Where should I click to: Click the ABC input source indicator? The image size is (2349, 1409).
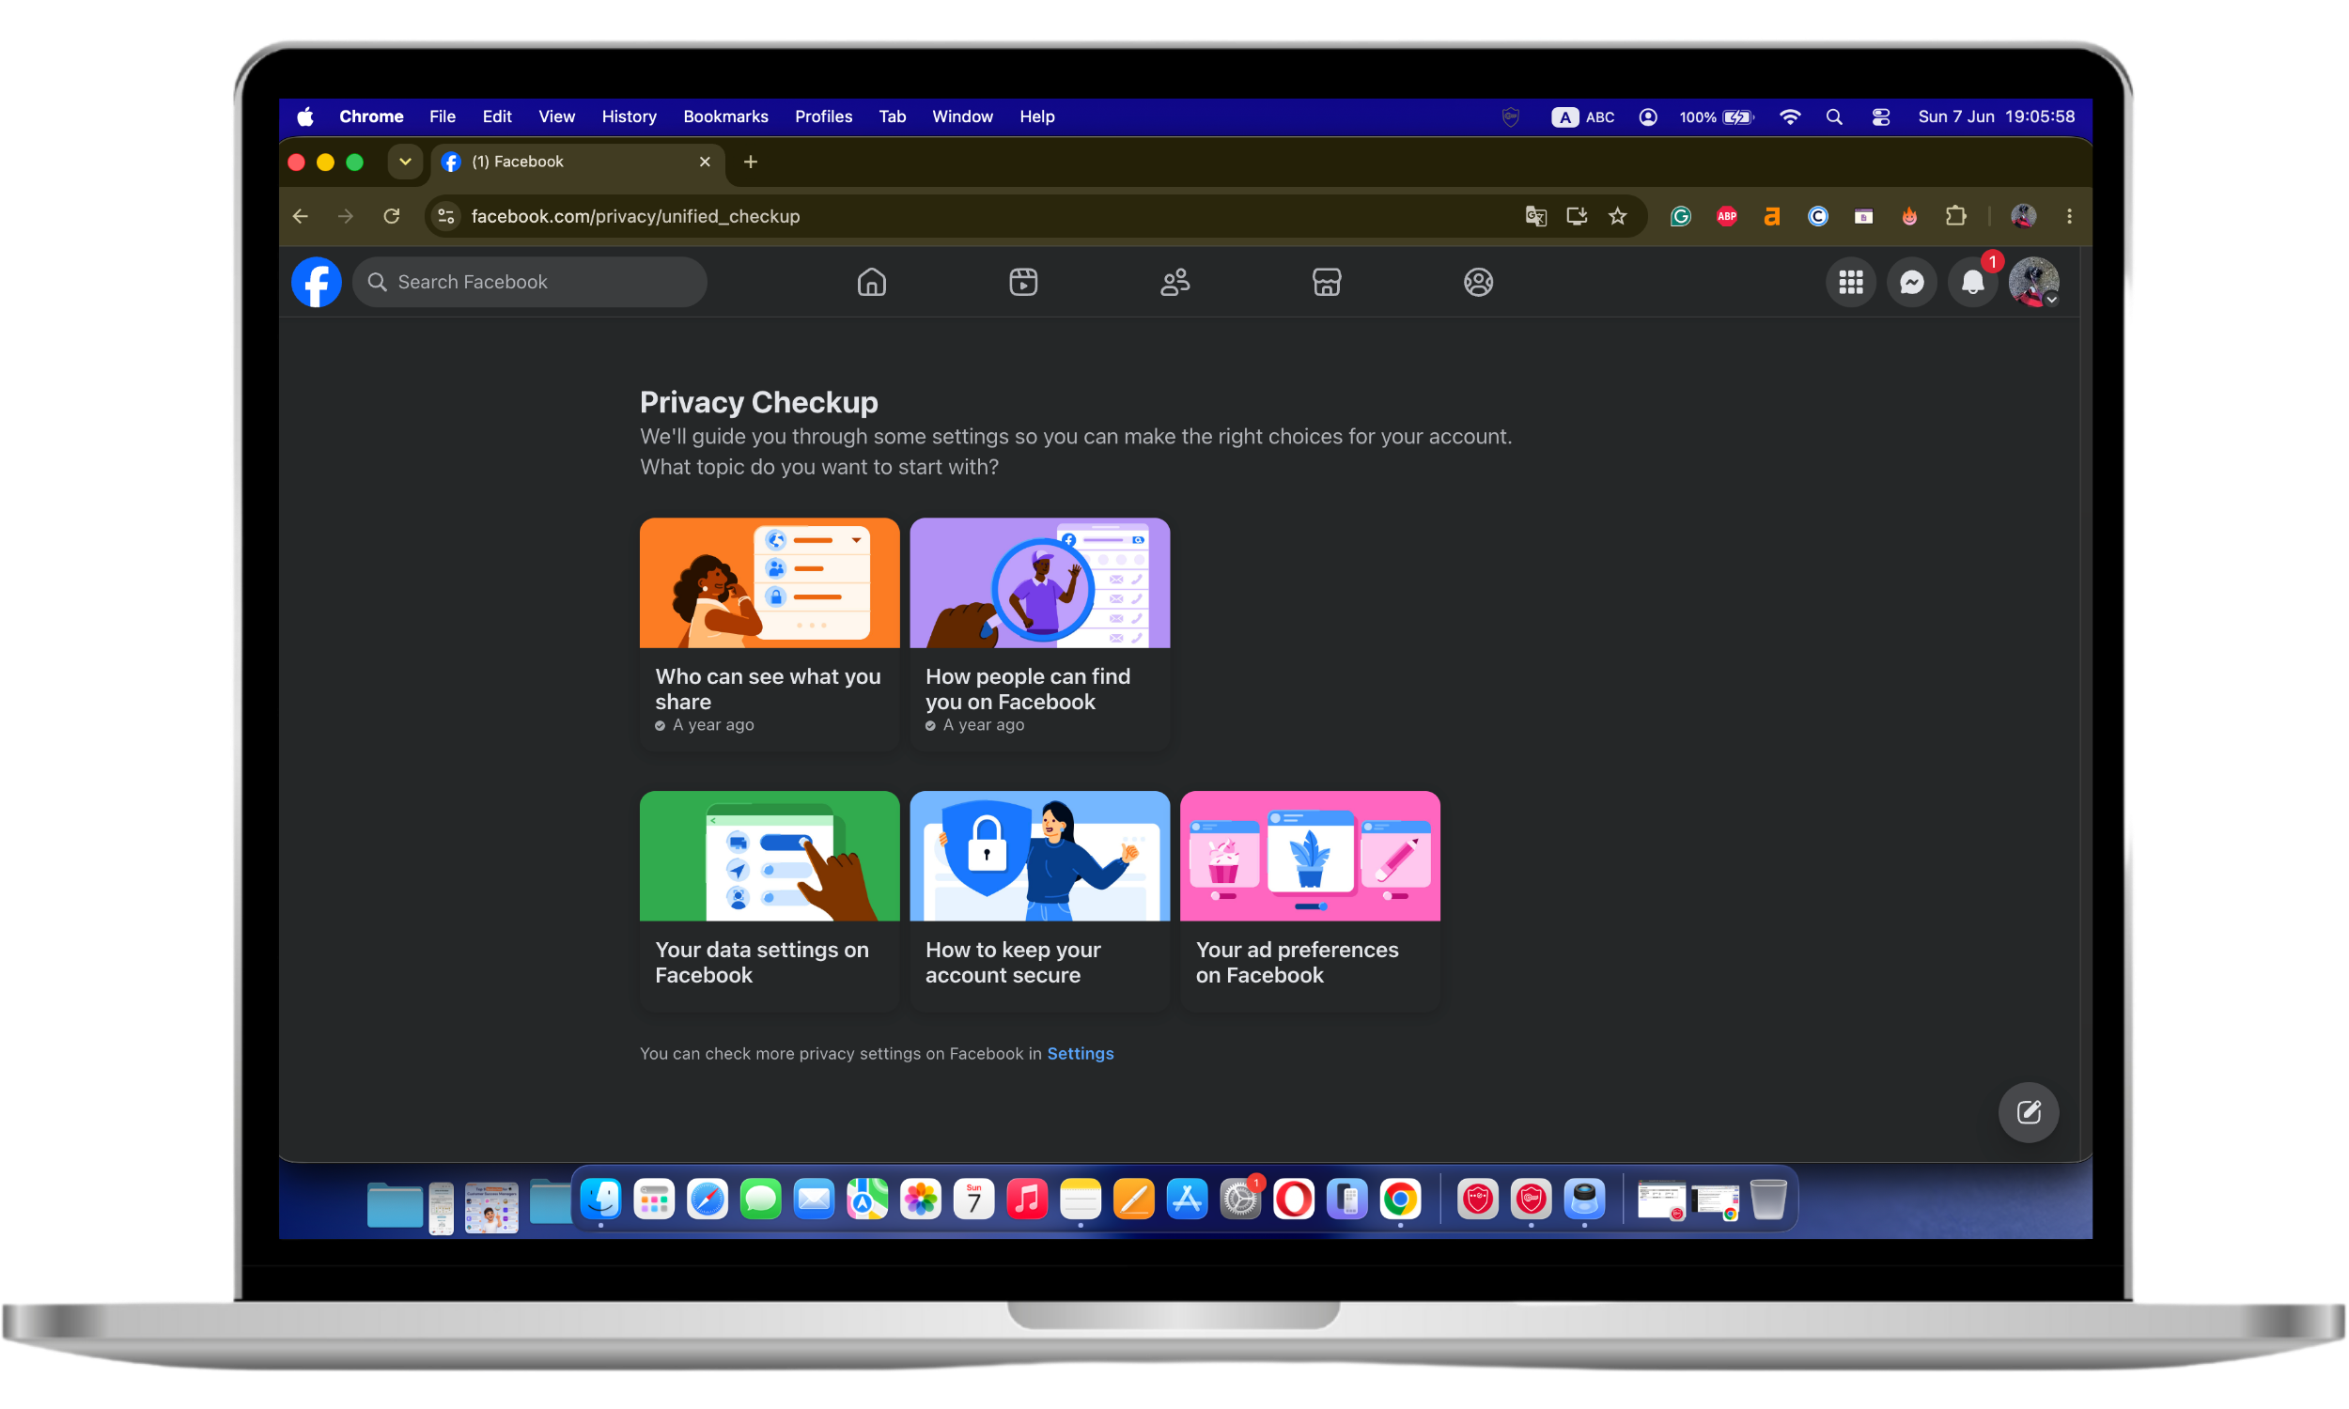(x=1583, y=116)
